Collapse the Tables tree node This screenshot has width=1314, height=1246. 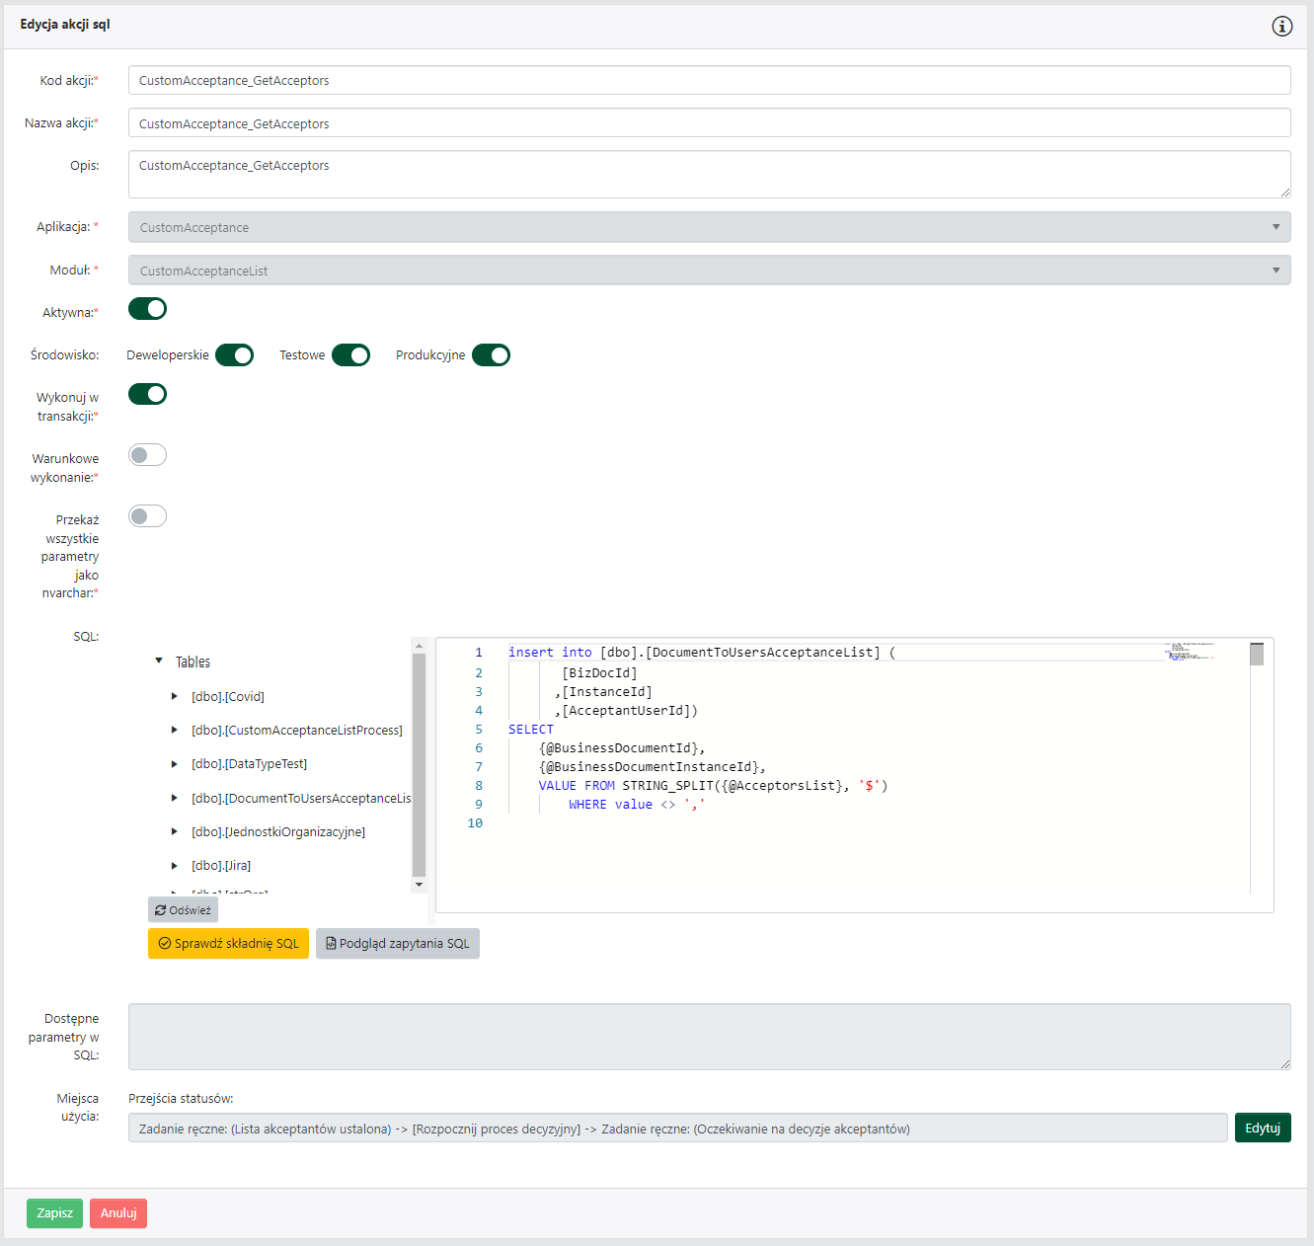point(159,661)
